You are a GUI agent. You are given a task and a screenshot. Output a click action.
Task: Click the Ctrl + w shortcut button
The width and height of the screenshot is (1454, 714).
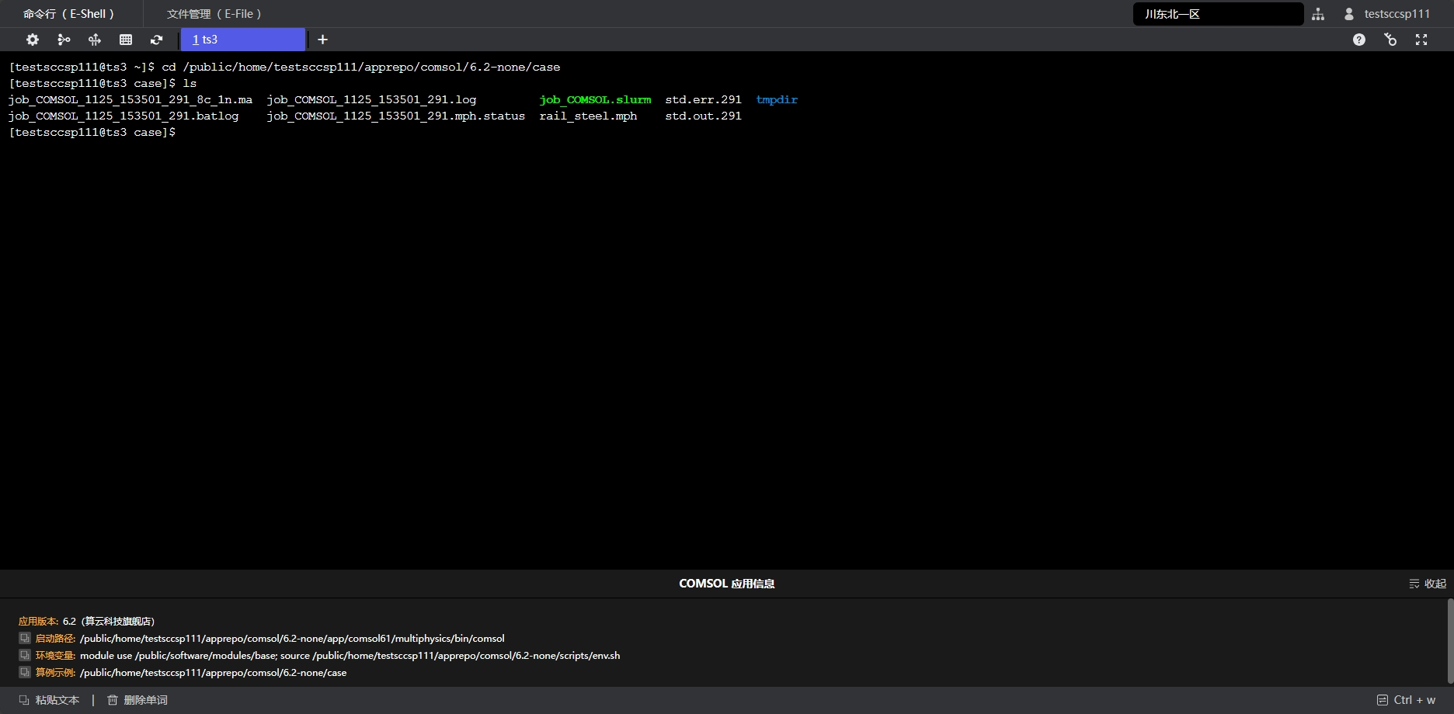(x=1407, y=700)
